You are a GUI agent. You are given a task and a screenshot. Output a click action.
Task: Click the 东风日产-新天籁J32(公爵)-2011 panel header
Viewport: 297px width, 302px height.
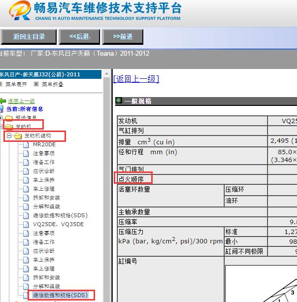pos(50,74)
